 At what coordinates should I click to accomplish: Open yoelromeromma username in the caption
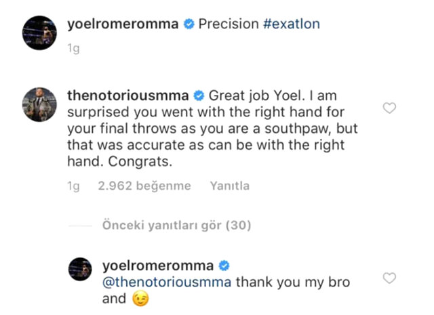point(123,24)
